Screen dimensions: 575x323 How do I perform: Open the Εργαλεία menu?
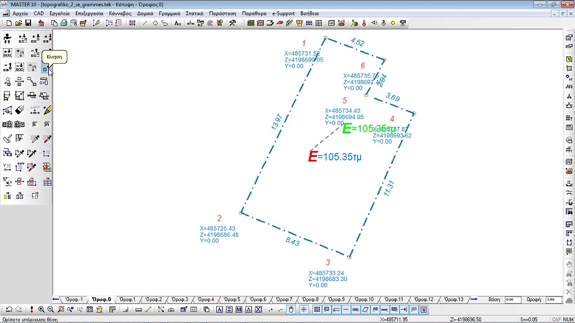59,13
